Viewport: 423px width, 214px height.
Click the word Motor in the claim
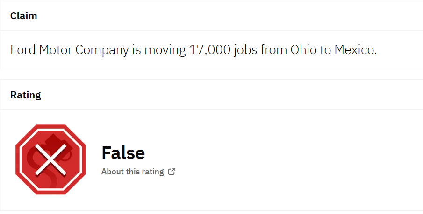(56, 50)
